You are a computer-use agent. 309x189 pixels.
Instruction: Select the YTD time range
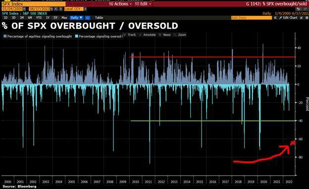pos(39,18)
